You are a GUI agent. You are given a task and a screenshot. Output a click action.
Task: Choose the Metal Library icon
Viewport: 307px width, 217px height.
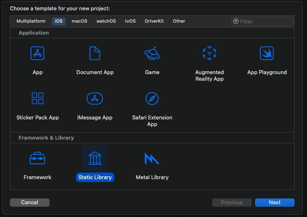pos(152,158)
